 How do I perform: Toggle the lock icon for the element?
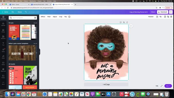(x=165, y=17)
